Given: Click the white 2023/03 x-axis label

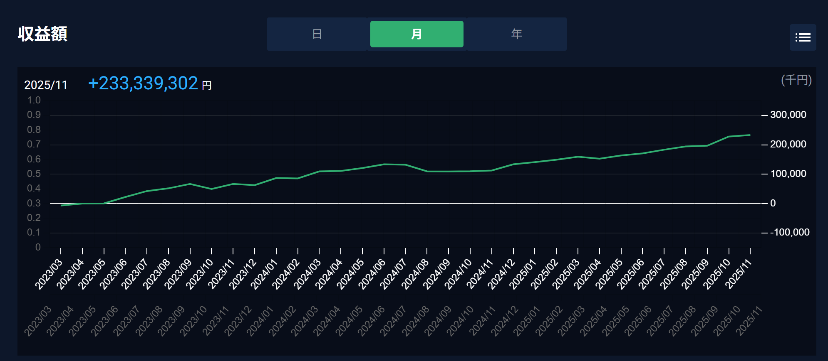Looking at the screenshot, I should tap(49, 274).
